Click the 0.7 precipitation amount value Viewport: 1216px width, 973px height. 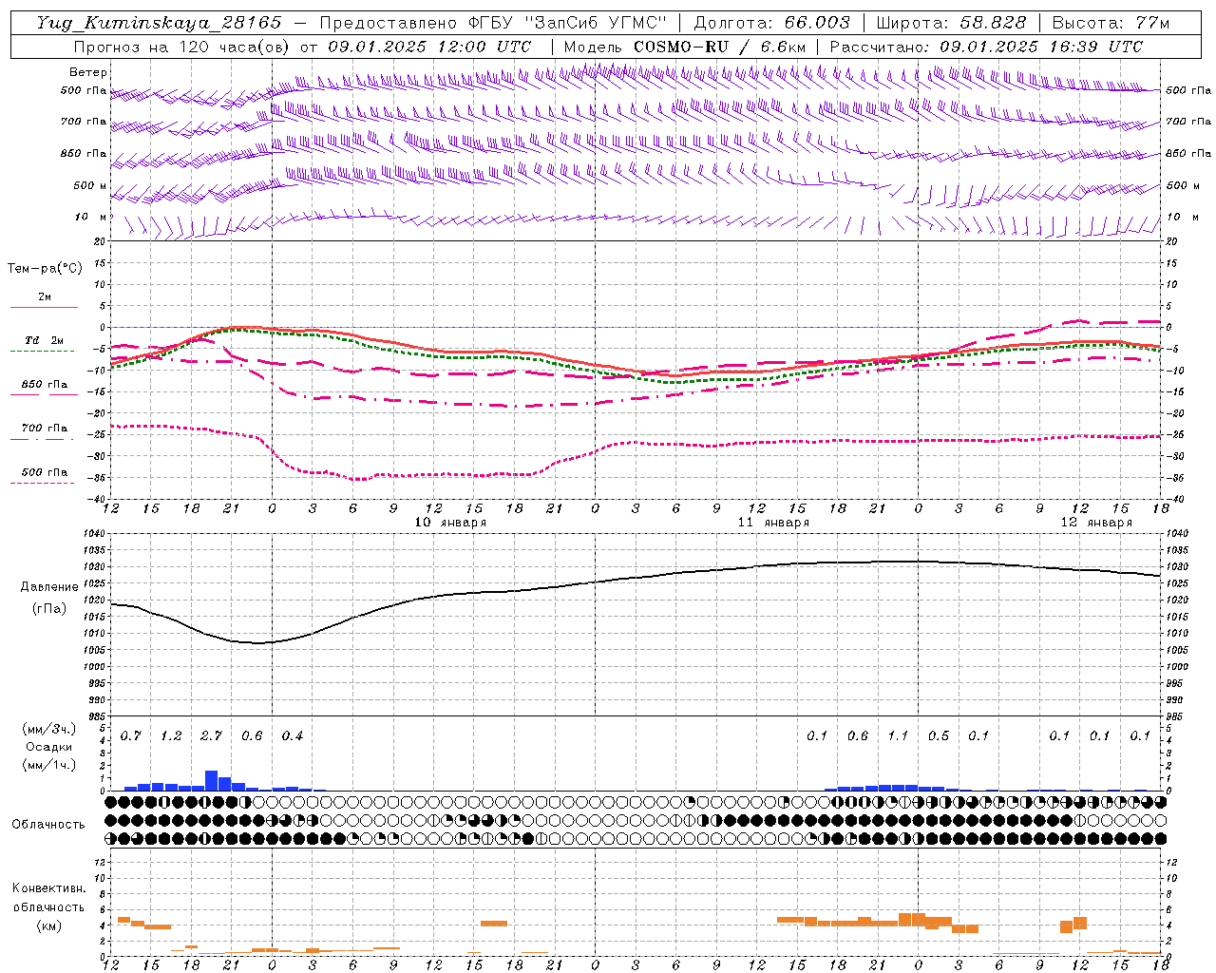click(x=130, y=736)
